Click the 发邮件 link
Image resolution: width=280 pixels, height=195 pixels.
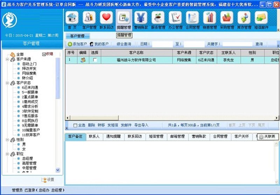point(126,125)
